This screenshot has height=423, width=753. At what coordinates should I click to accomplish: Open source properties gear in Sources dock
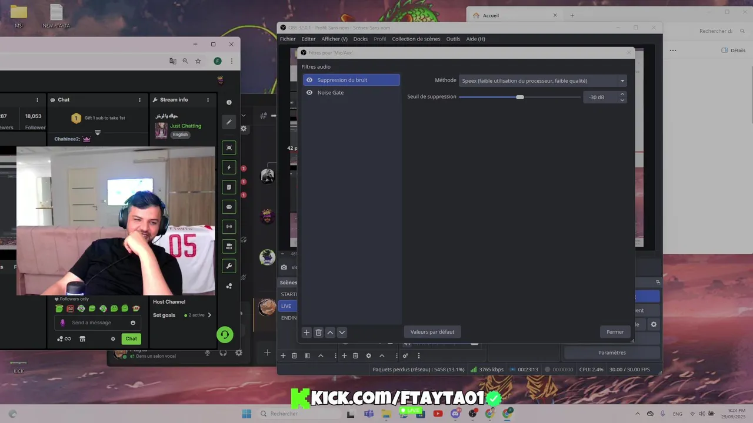368,355
